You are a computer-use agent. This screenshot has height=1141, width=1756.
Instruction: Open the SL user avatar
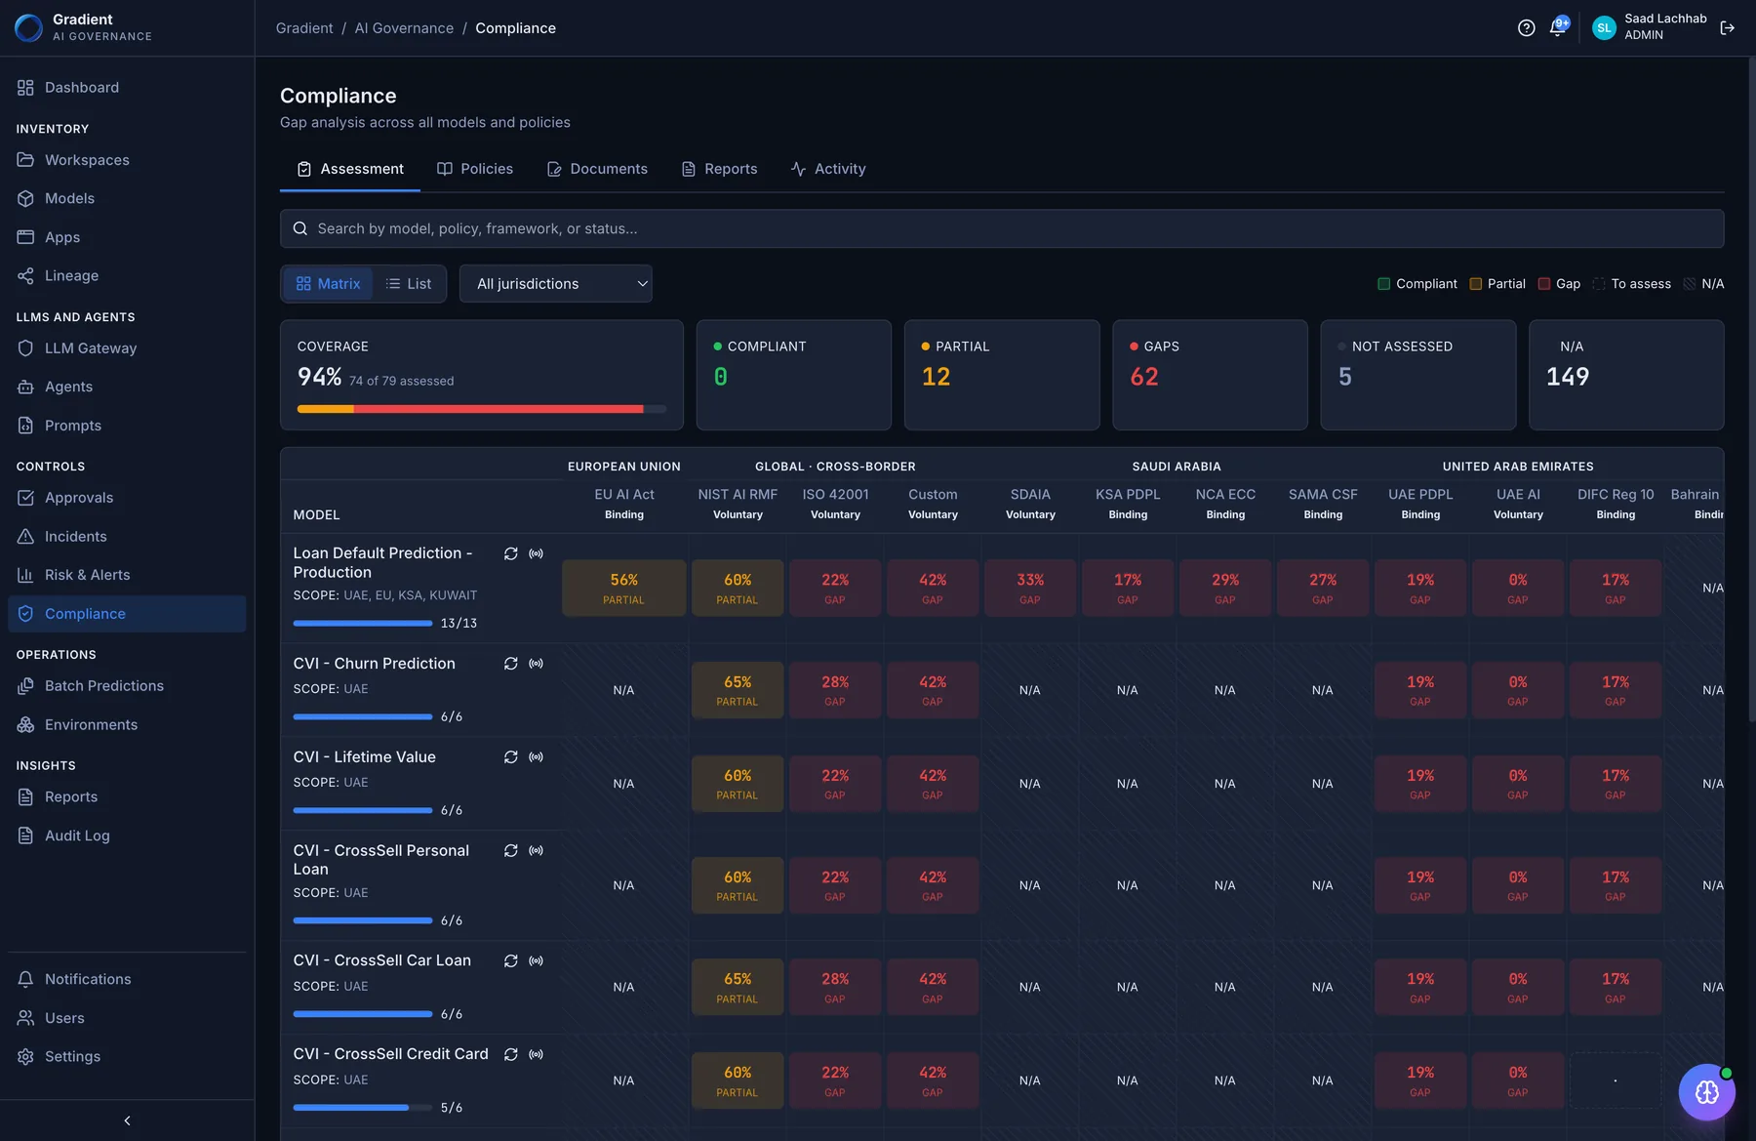point(1604,28)
